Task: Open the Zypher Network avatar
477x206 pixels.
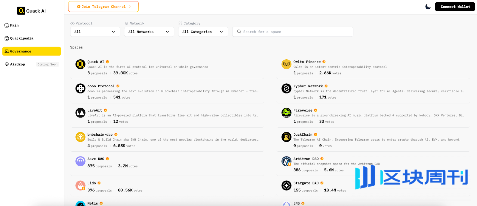Action: [286, 88]
